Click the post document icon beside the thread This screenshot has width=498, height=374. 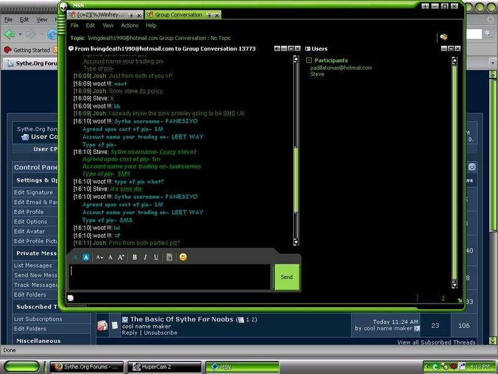tap(115, 325)
